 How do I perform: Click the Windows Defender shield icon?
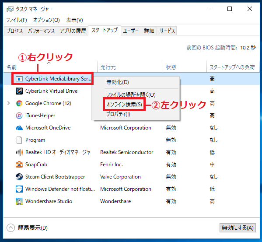point(19,189)
